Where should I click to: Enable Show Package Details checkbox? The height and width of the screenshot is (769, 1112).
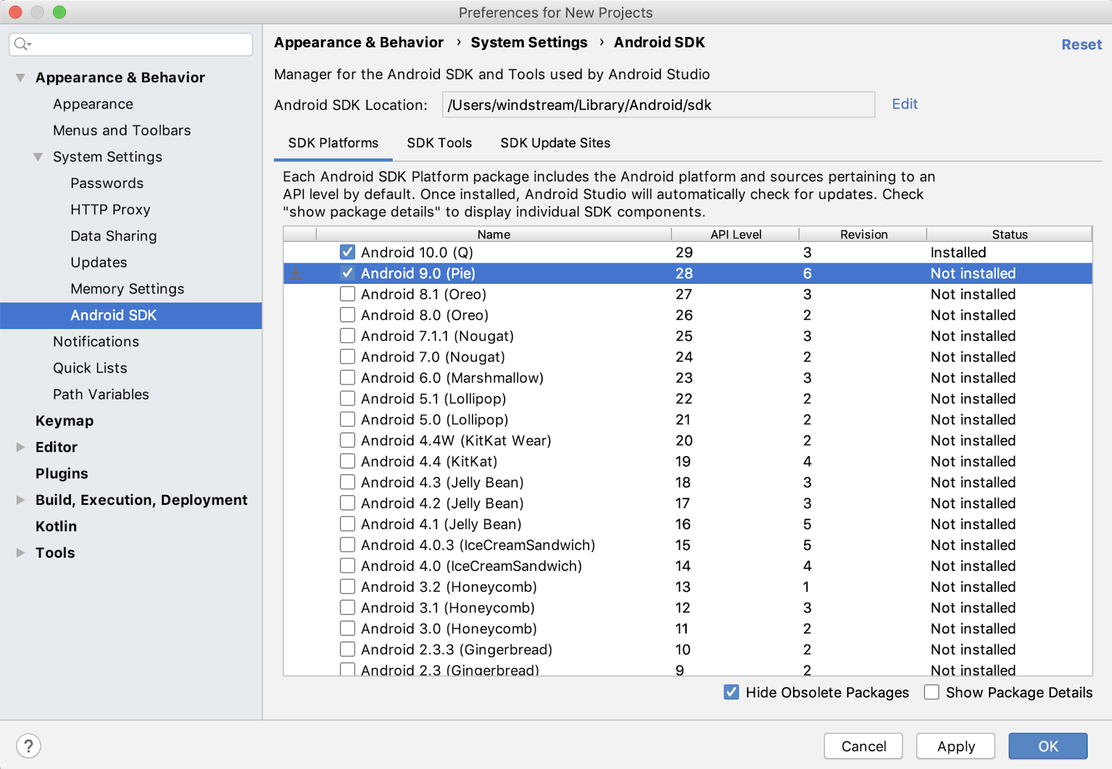pos(931,692)
